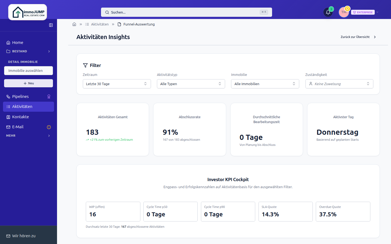Open Wir hören zu feedback
This screenshot has height=244, width=391.
tap(29, 236)
